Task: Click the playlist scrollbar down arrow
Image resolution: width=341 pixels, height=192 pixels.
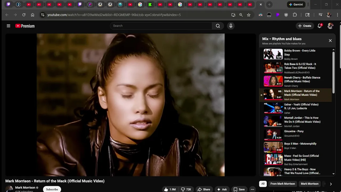Action: (334, 174)
